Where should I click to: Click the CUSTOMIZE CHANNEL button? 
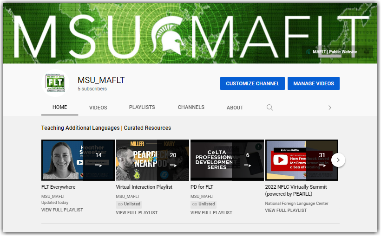[252, 83]
